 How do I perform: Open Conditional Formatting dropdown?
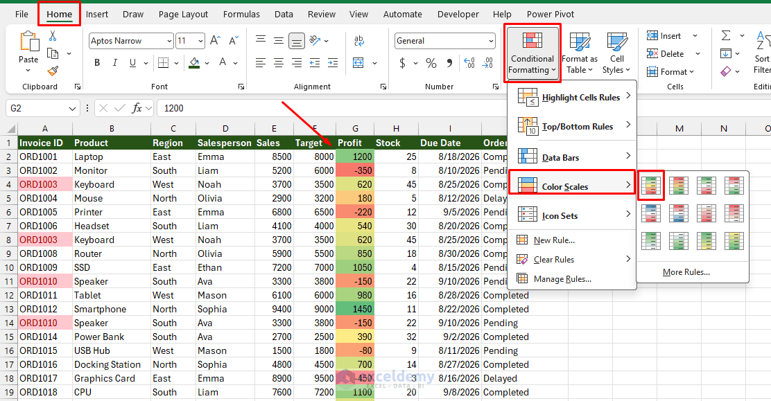(532, 53)
